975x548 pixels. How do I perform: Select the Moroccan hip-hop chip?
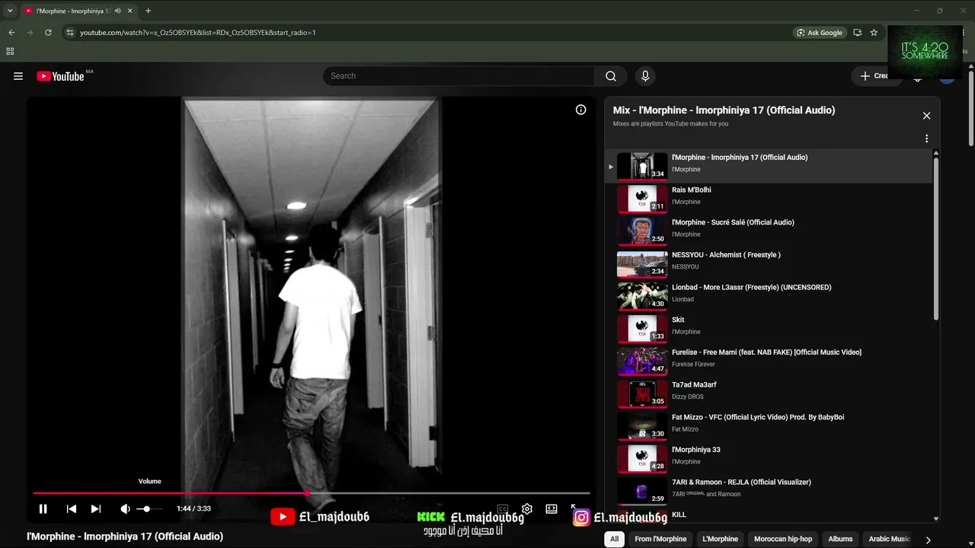(783, 539)
